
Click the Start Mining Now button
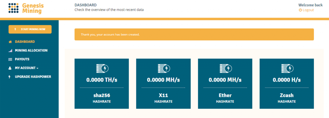(x=30, y=29)
